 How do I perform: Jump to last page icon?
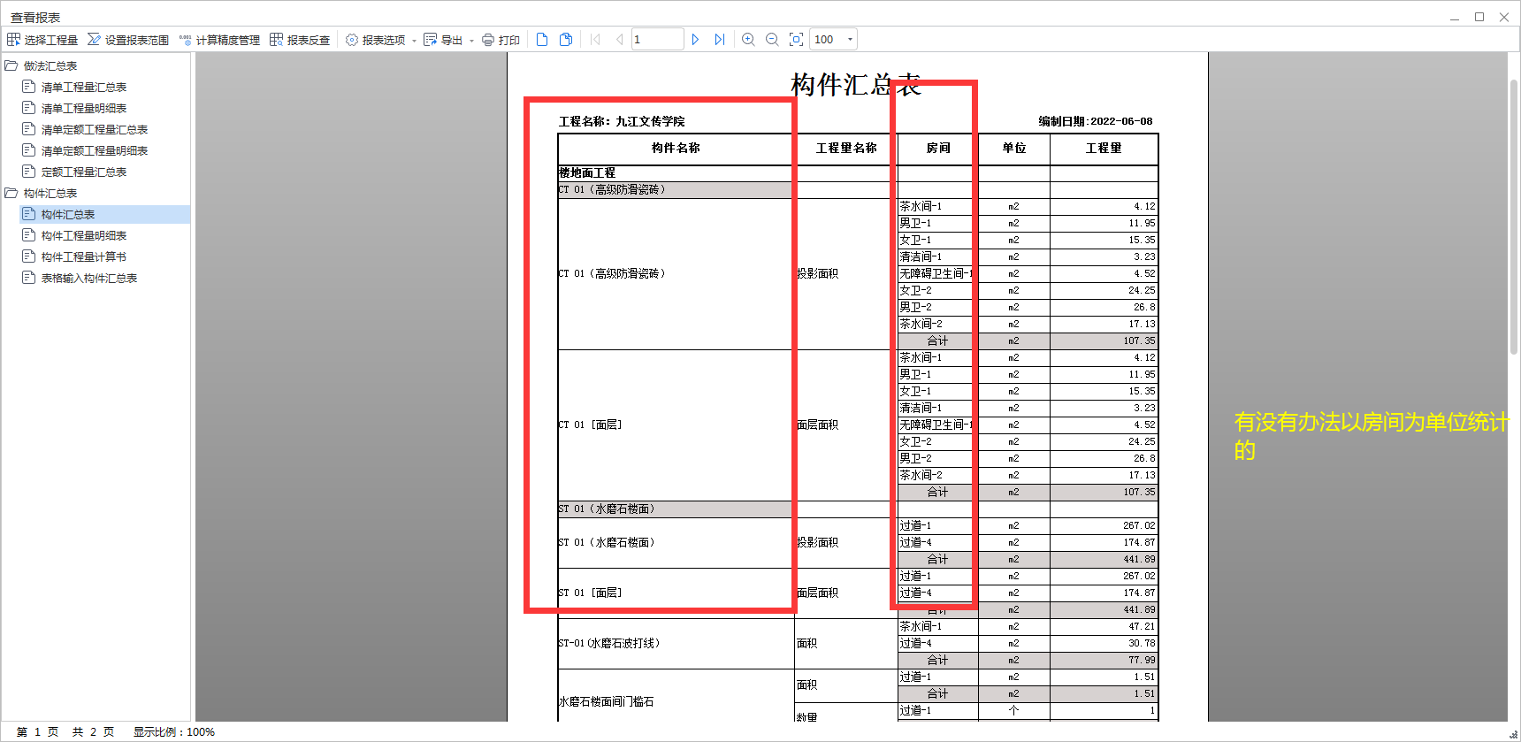(720, 40)
